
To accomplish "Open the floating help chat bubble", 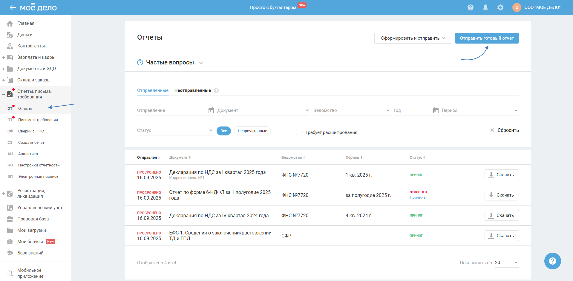I will pos(552,261).
